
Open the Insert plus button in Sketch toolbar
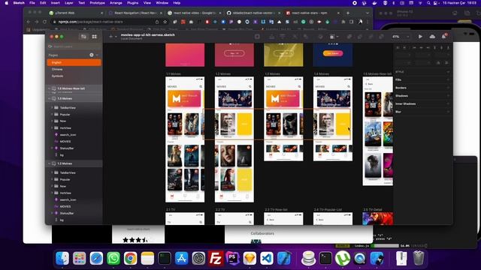click(110, 37)
